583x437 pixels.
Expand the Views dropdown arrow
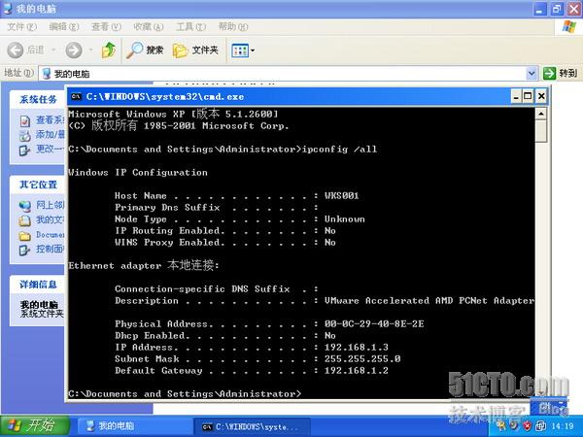(253, 50)
